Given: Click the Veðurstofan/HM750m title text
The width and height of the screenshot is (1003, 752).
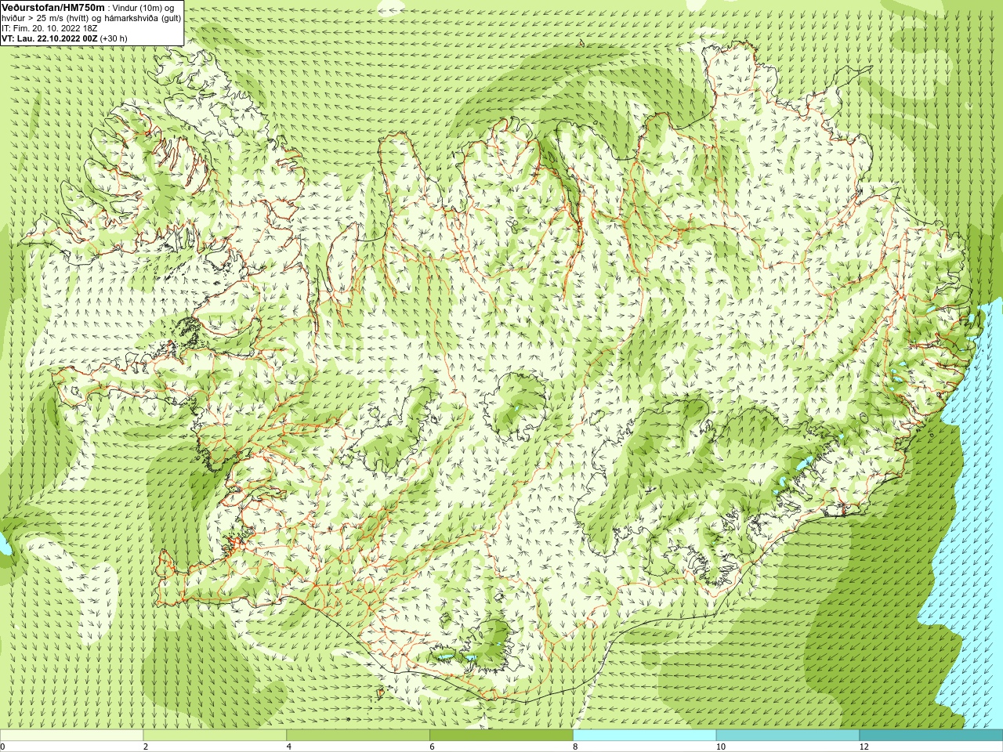Looking at the screenshot, I should coord(53,7).
